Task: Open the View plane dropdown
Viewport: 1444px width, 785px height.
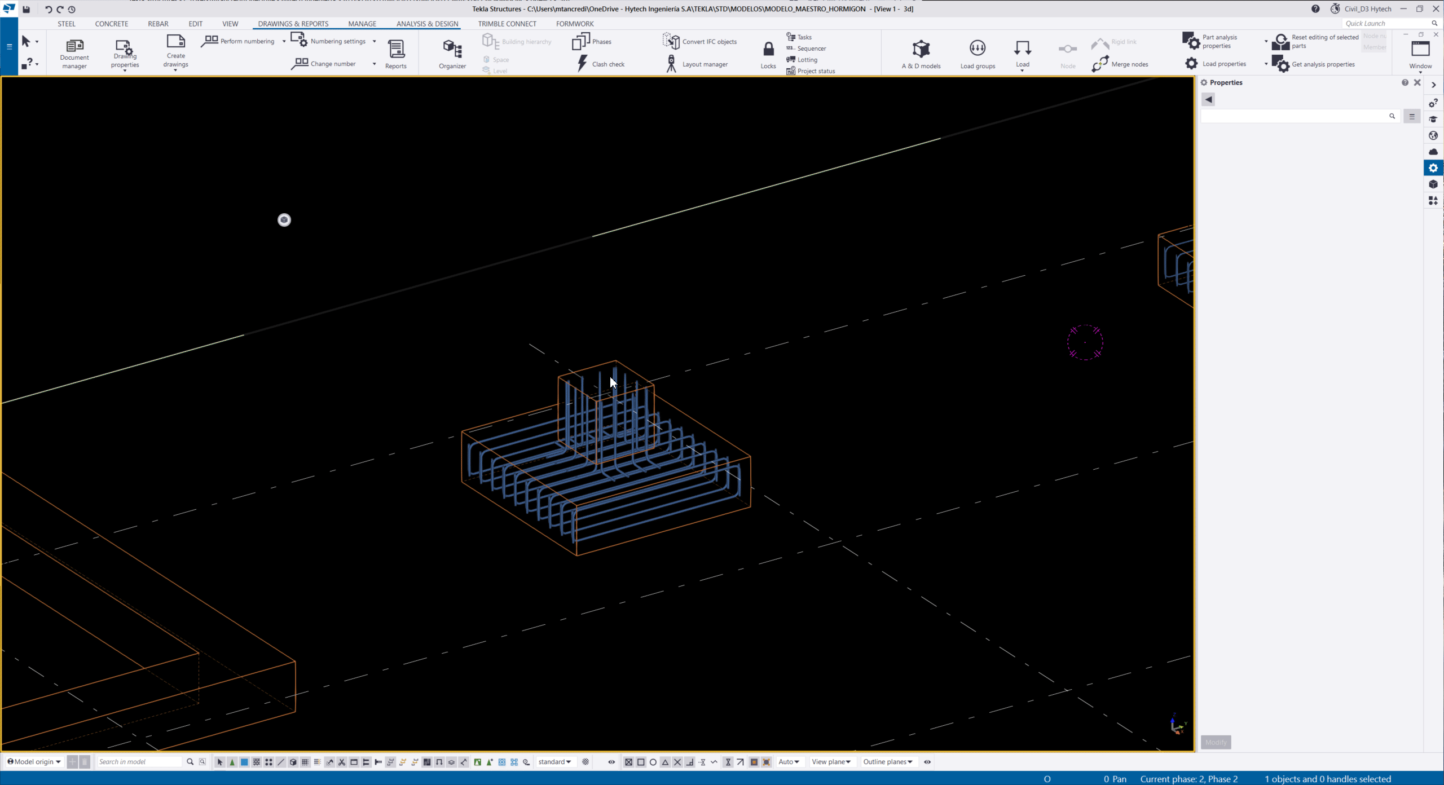Action: coord(831,762)
